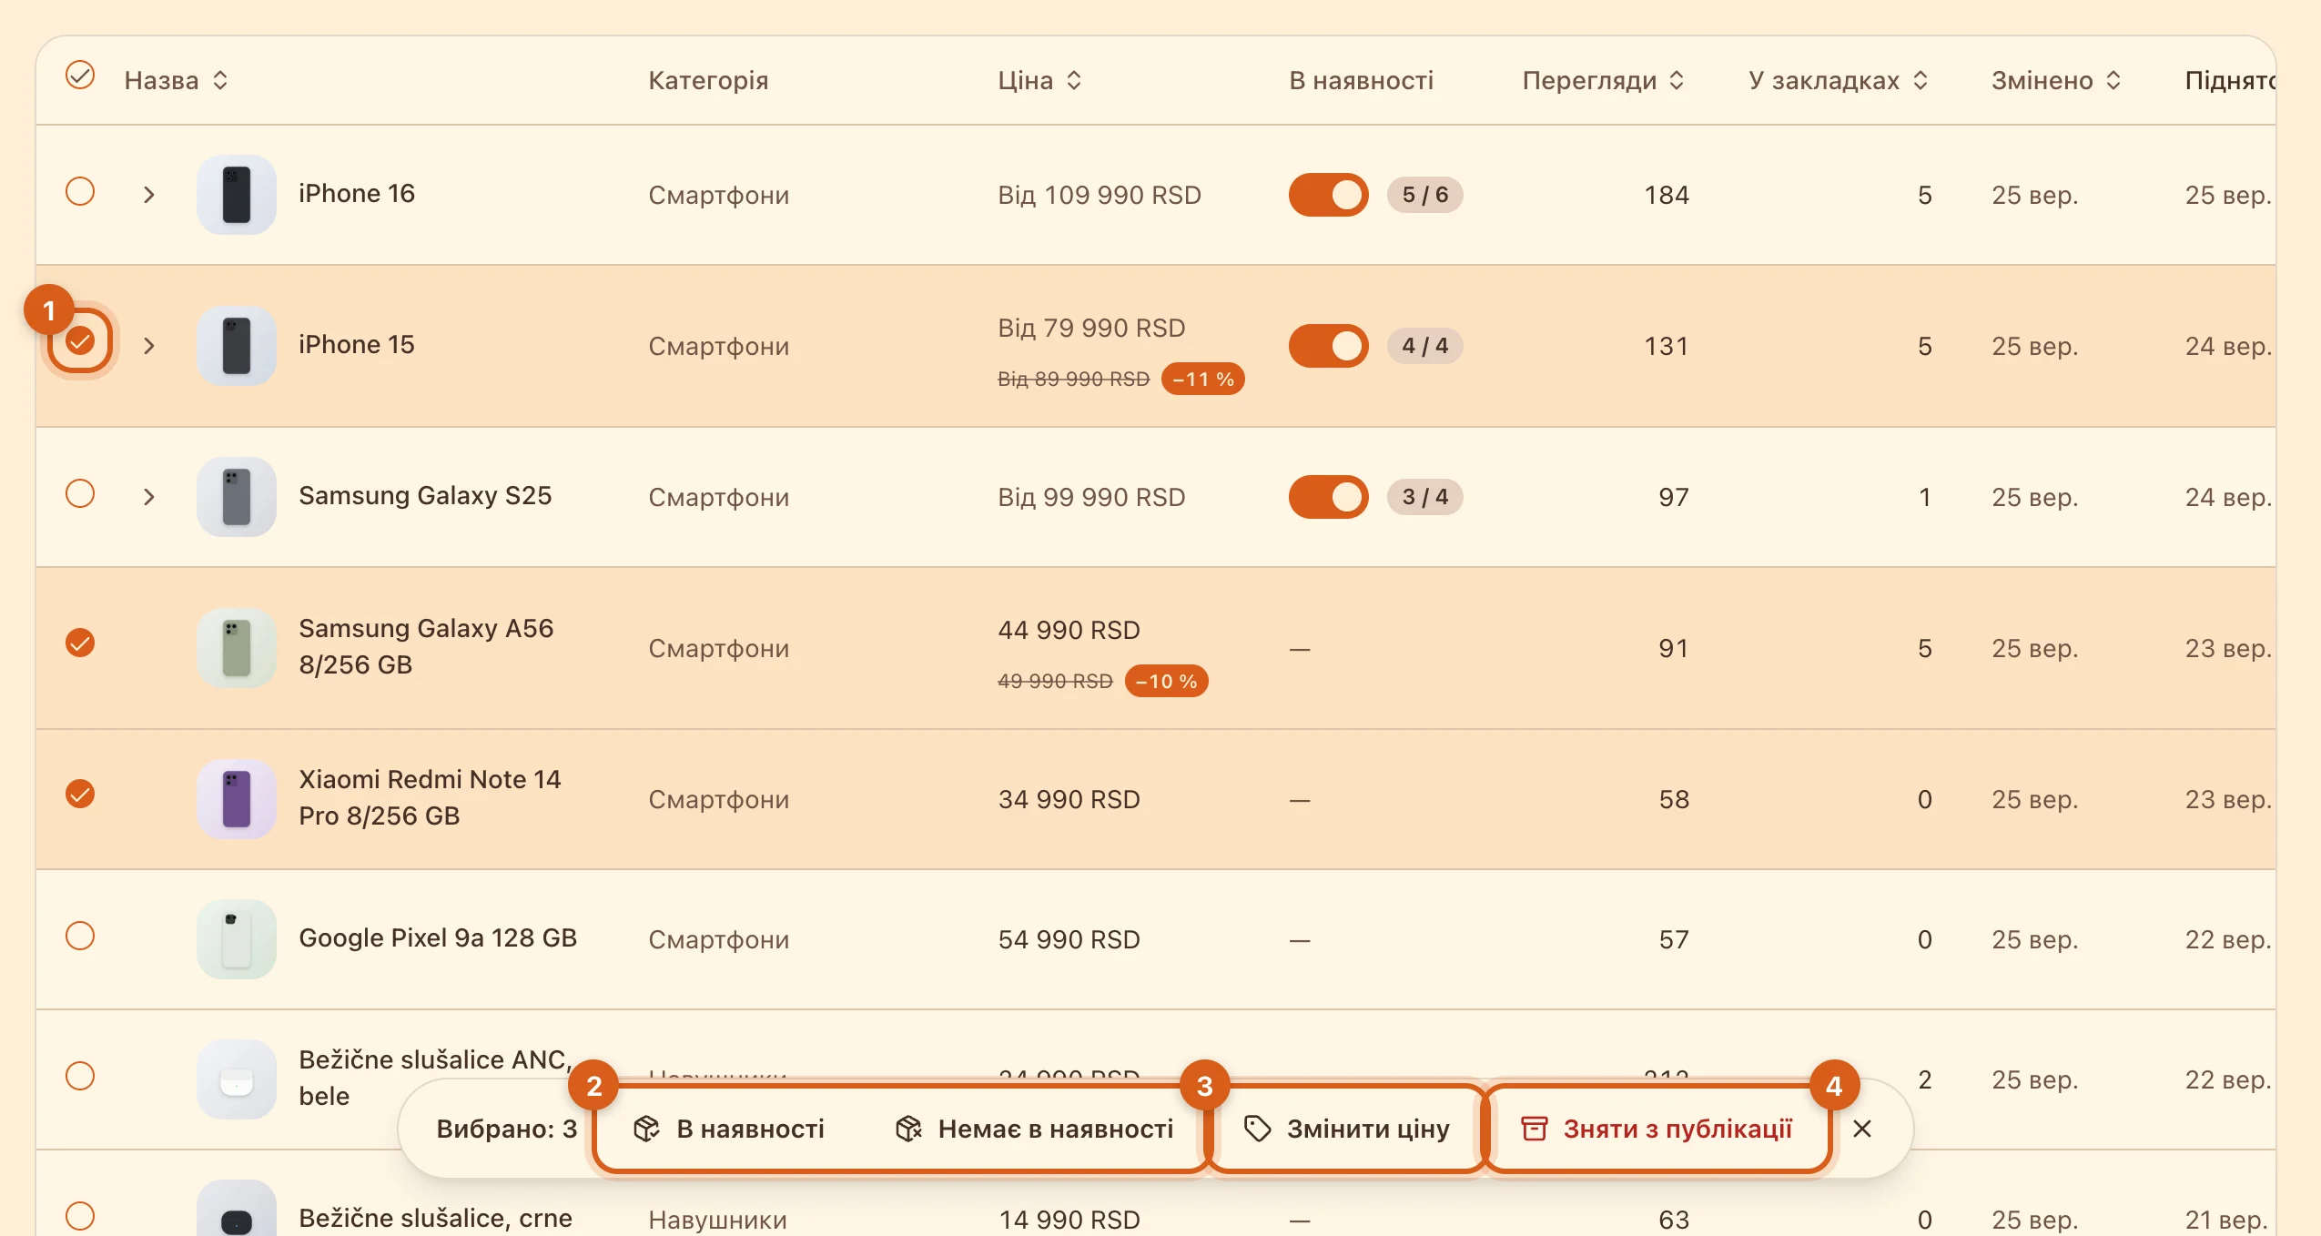Image resolution: width=2321 pixels, height=1236 pixels.
Task: Click the 14 990 RSD price
Action: 1069,1220
